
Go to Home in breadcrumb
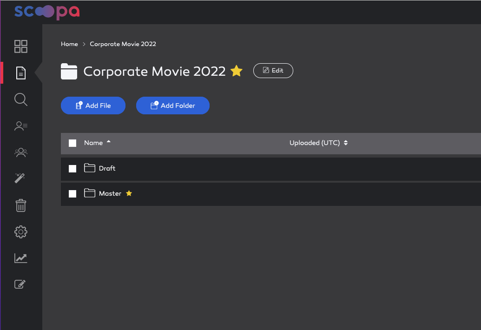pos(69,44)
